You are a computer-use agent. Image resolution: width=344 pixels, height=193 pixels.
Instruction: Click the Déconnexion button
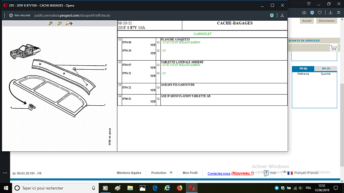click(x=327, y=21)
